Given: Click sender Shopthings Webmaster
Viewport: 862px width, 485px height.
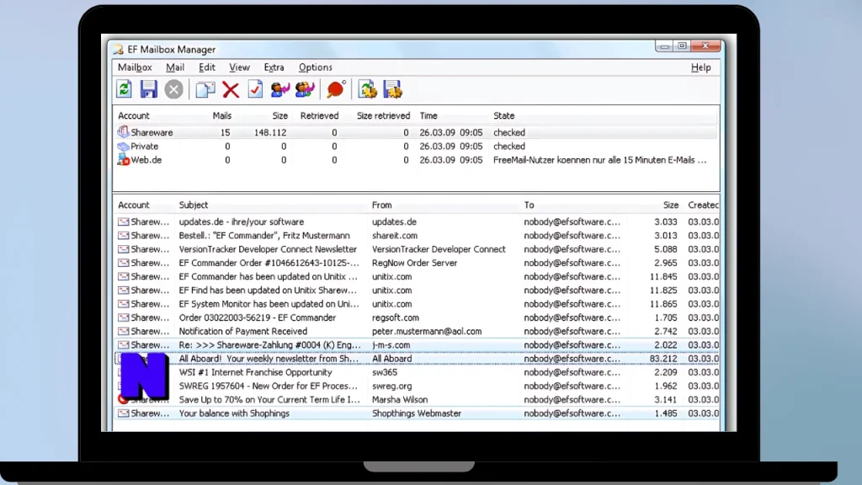Looking at the screenshot, I should [416, 413].
